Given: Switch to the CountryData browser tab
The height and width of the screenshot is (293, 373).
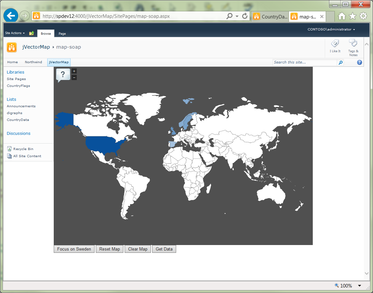Looking at the screenshot, I should coord(270,16).
